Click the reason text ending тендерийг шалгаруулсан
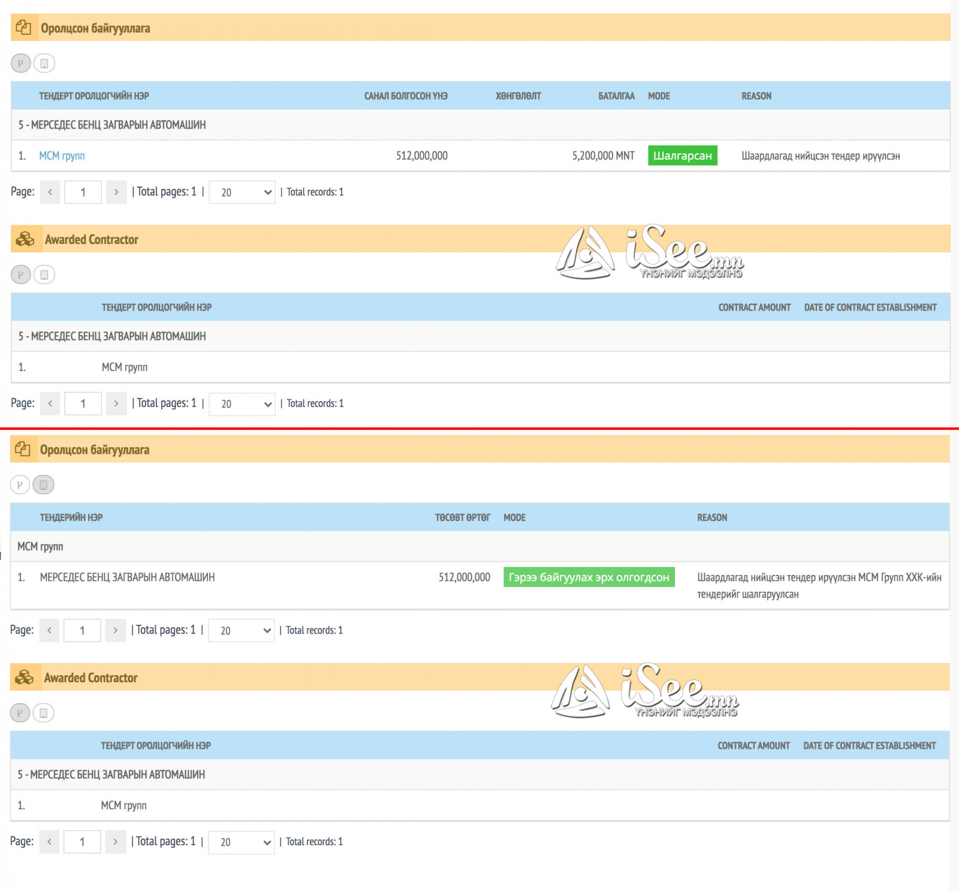The image size is (959, 892). (x=819, y=586)
